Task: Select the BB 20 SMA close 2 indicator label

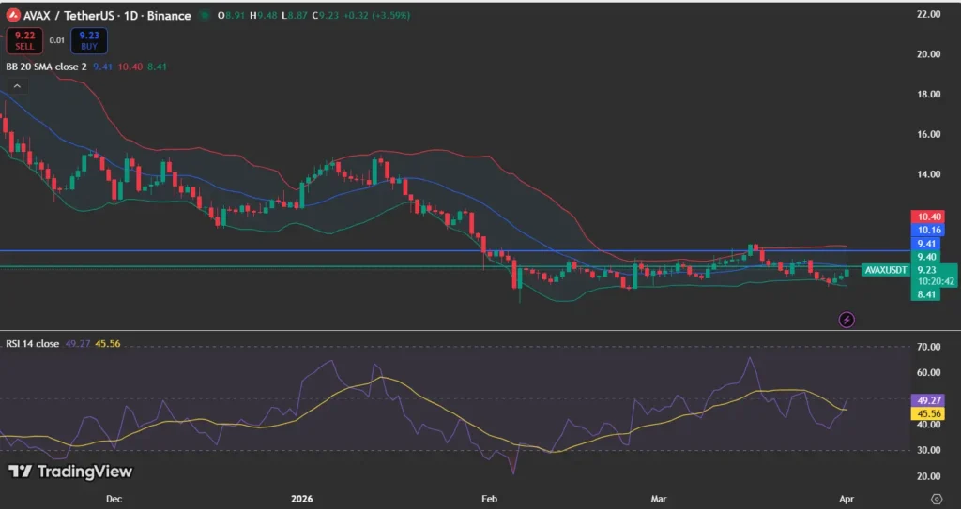Action: pyautogui.click(x=46, y=67)
